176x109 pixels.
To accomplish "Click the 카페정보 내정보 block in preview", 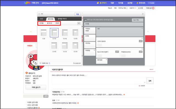I will pyautogui.click(x=90, y=31).
